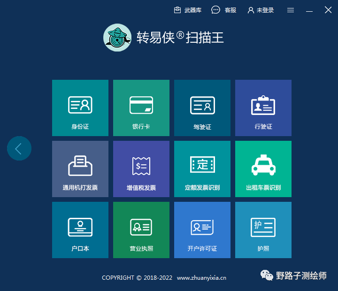The height and width of the screenshot is (291, 338).
Task: Choose the 护照 passport tile
Action: tap(263, 230)
